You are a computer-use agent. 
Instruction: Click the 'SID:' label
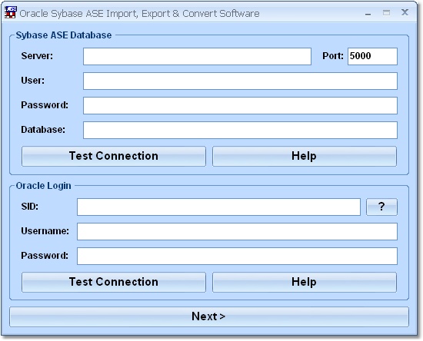30,207
